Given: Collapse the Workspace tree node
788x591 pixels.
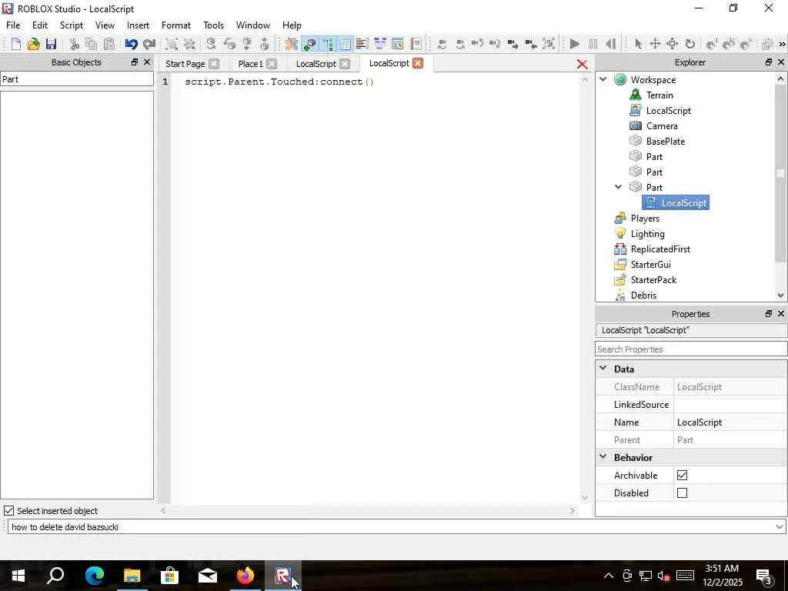Looking at the screenshot, I should click(x=603, y=79).
